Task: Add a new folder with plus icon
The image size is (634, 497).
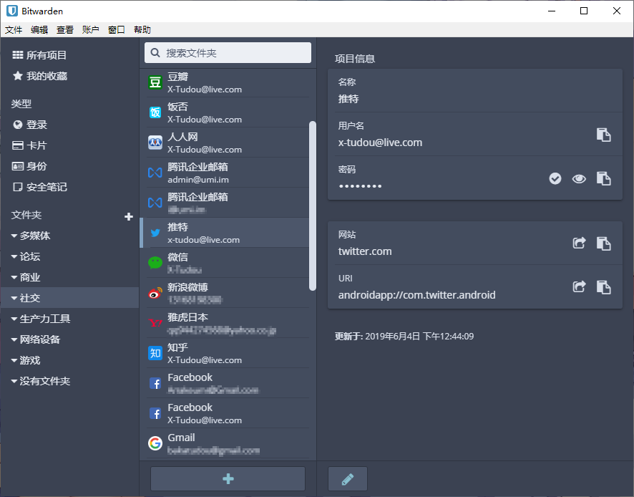Action: 129,216
